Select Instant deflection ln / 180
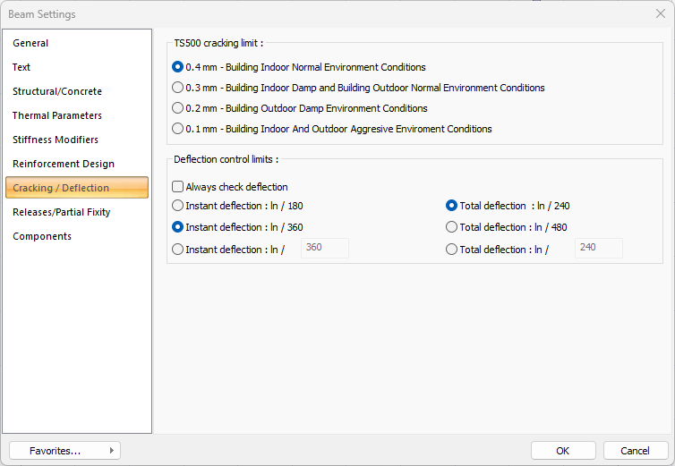This screenshot has height=466, width=675. pos(177,206)
